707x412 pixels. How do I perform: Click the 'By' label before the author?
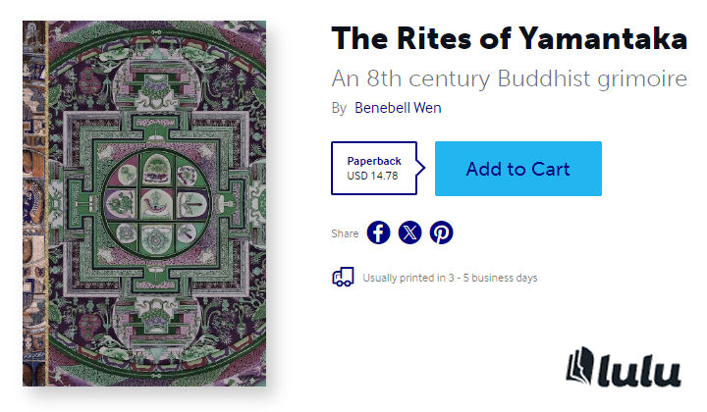339,108
